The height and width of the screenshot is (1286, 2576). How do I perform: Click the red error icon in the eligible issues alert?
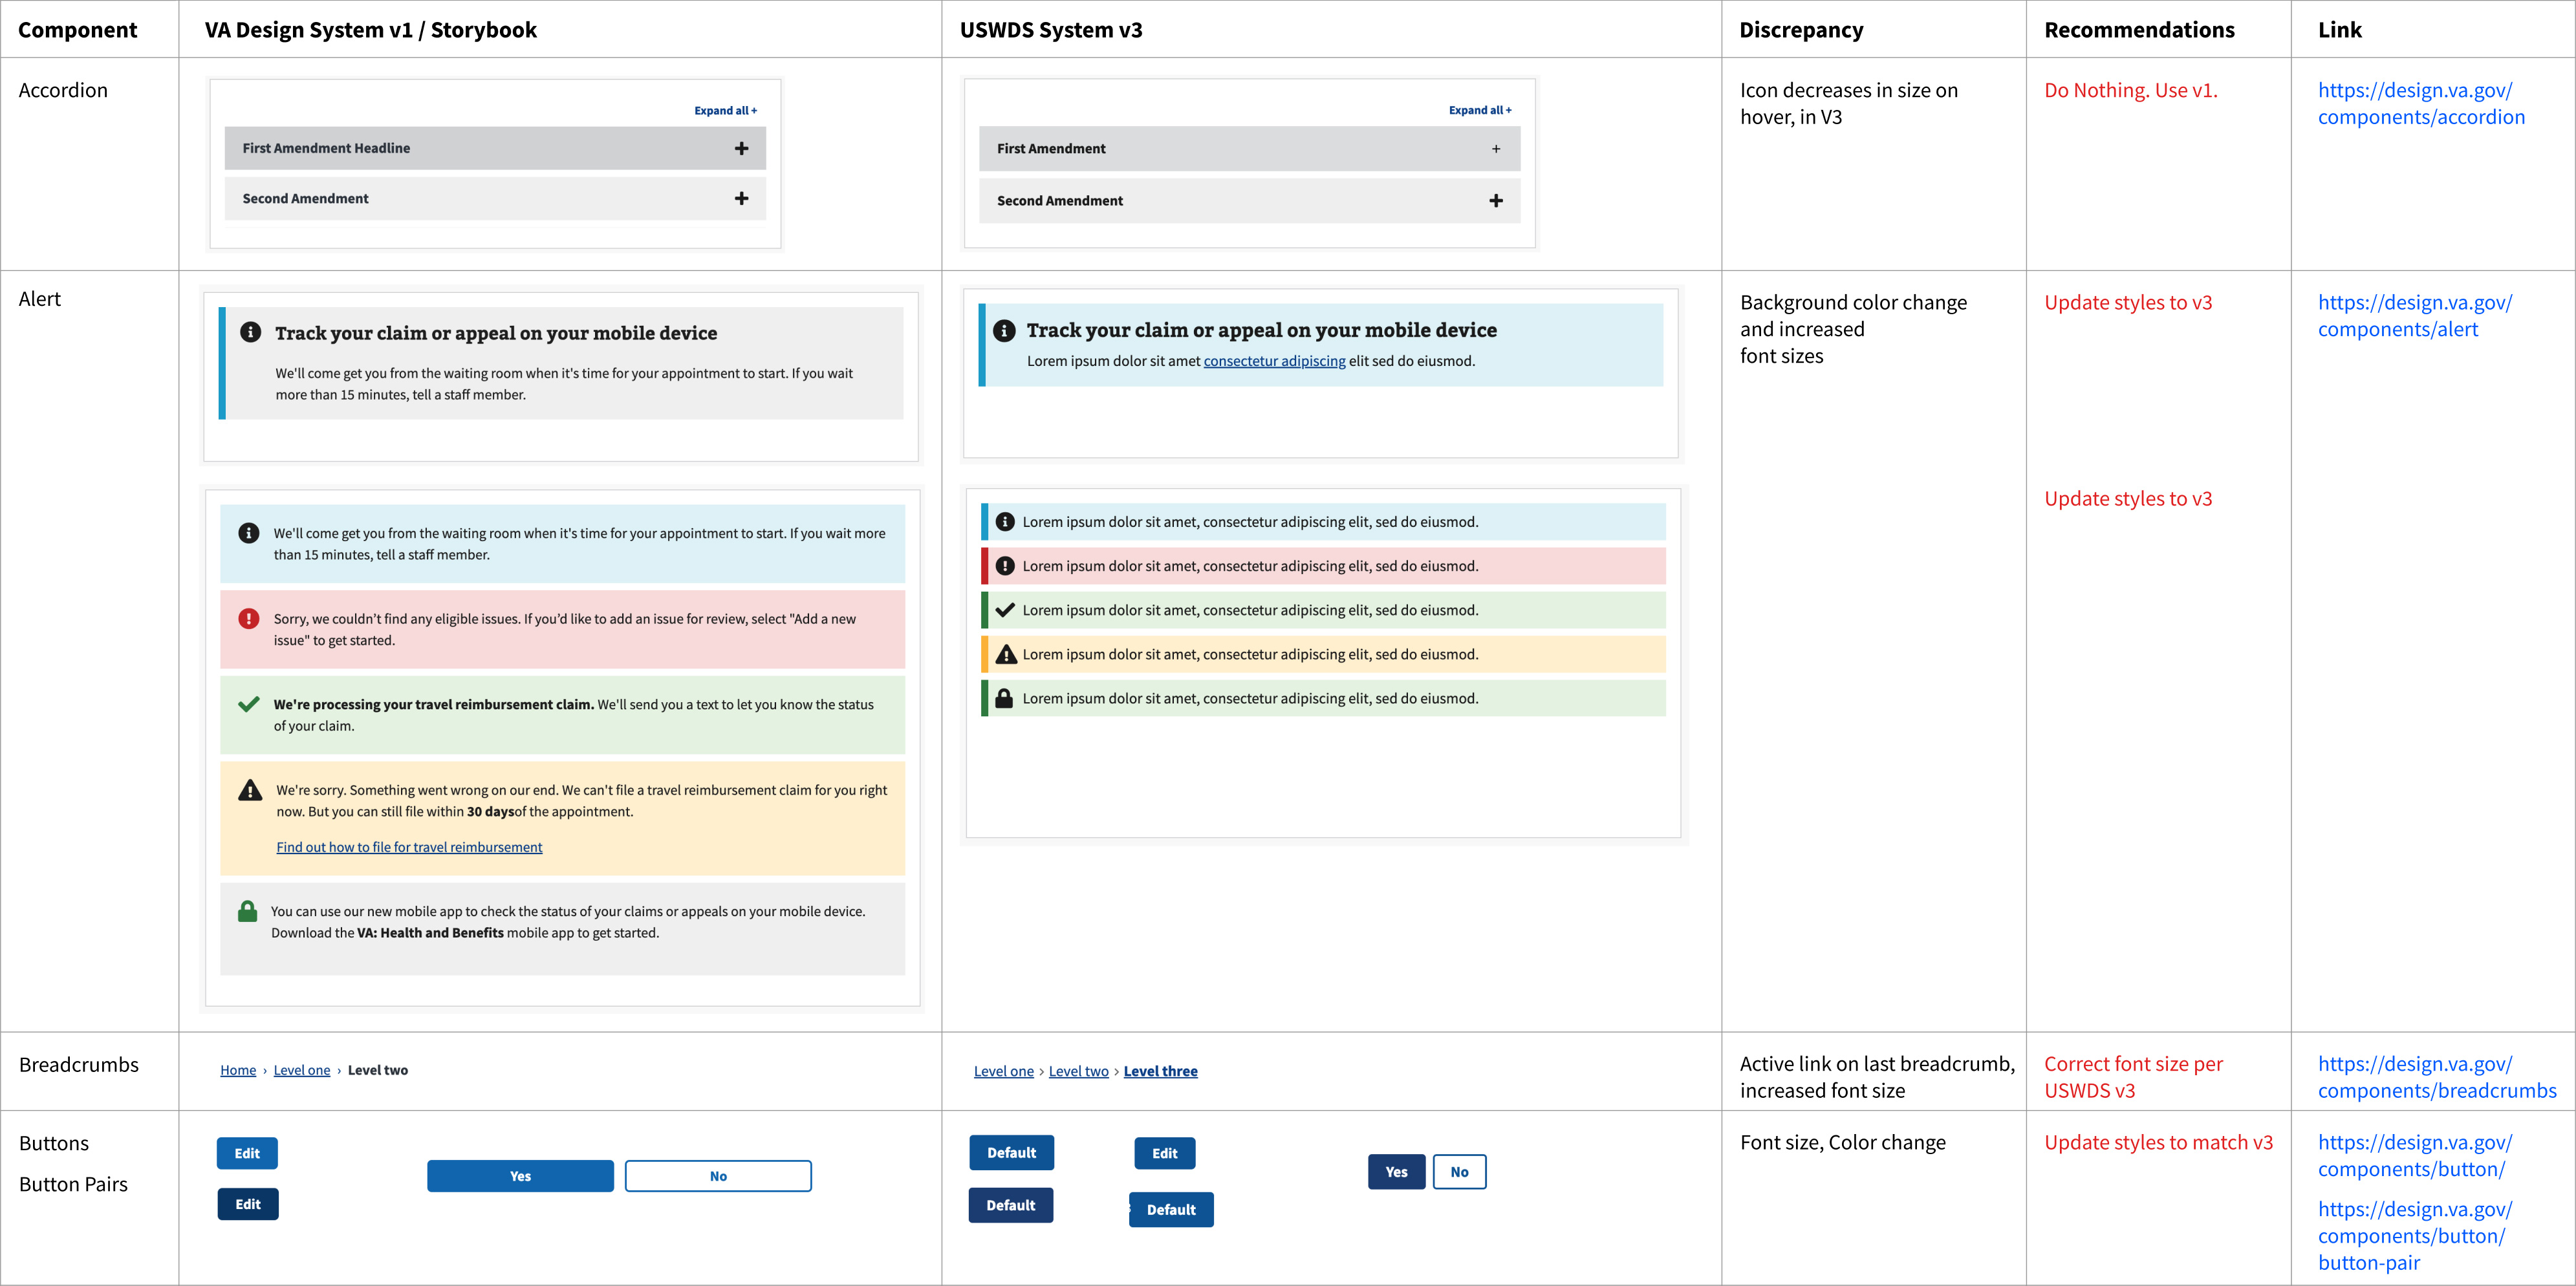248,618
